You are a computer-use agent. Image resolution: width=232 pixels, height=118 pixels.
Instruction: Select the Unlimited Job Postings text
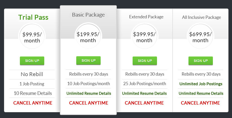(x=201, y=84)
